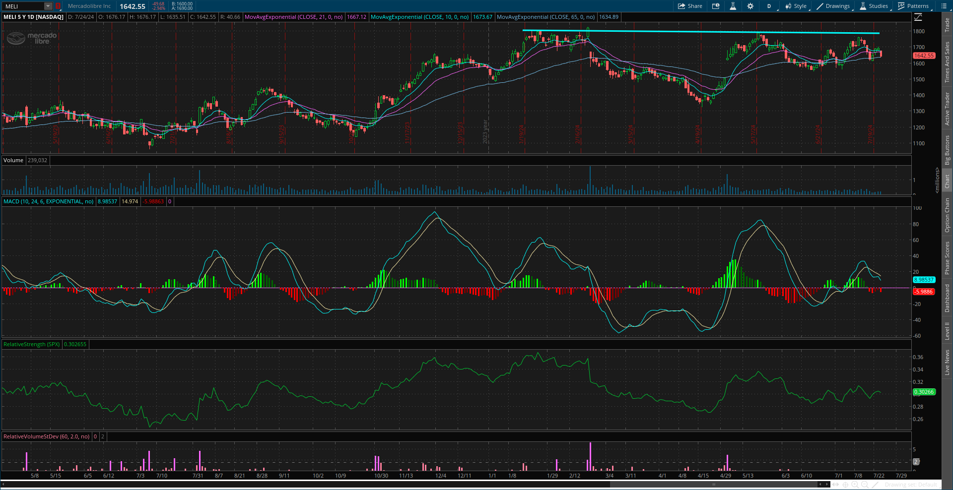Screen dimensions: 953x490
Task: Click the horizontal time scrollbar handle
Action: pyautogui.click(x=714, y=484)
